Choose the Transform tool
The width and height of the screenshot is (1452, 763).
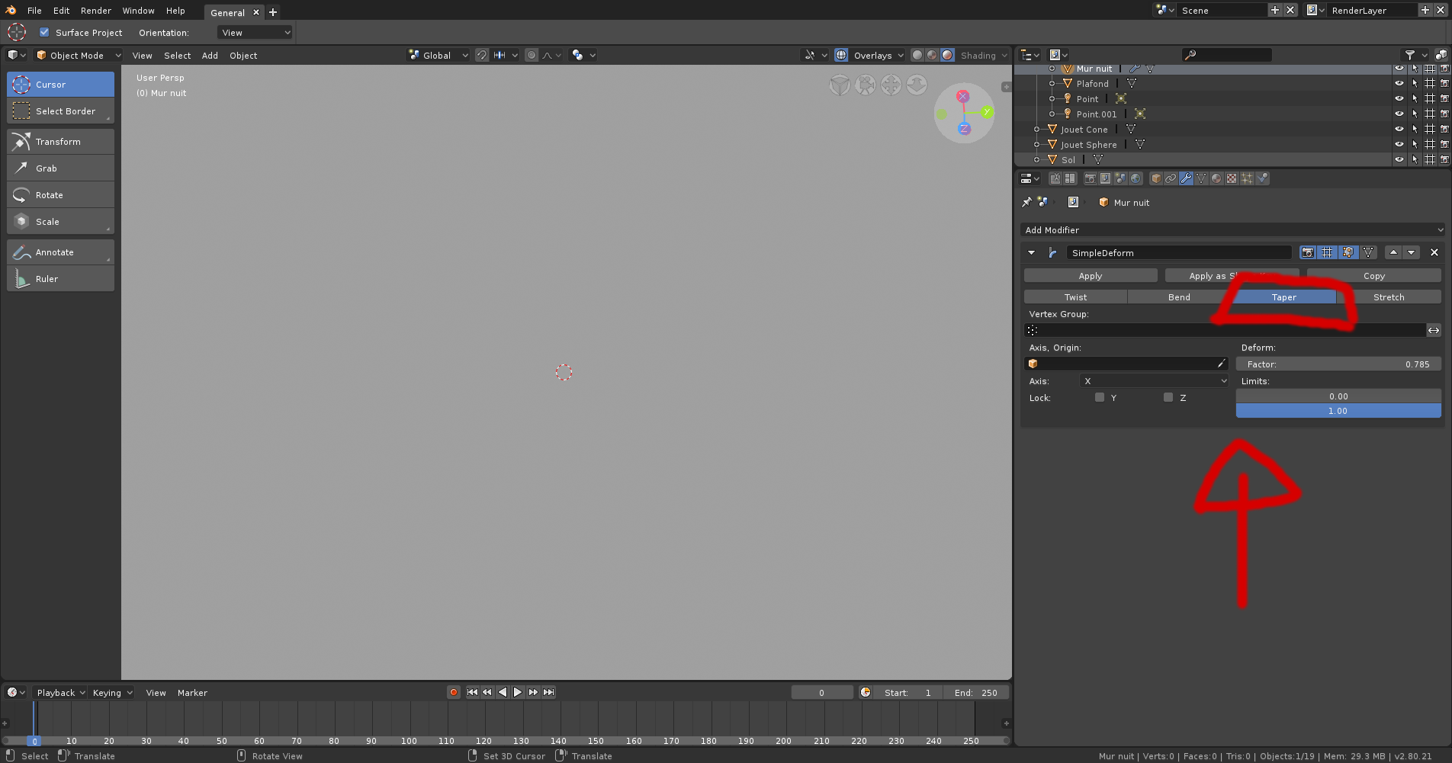[x=60, y=142]
